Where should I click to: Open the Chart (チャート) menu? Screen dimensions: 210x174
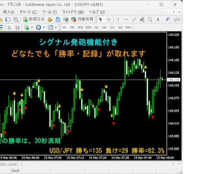click(x=28, y=12)
